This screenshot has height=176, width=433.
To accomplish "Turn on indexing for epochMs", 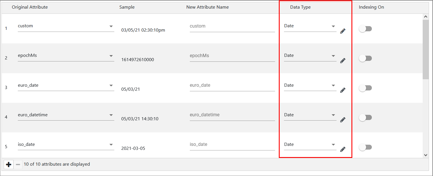I will (366, 58).
